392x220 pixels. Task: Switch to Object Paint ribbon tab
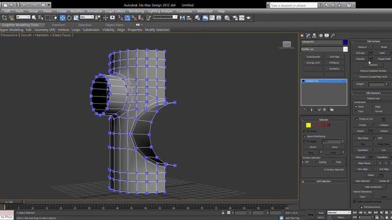(114, 25)
